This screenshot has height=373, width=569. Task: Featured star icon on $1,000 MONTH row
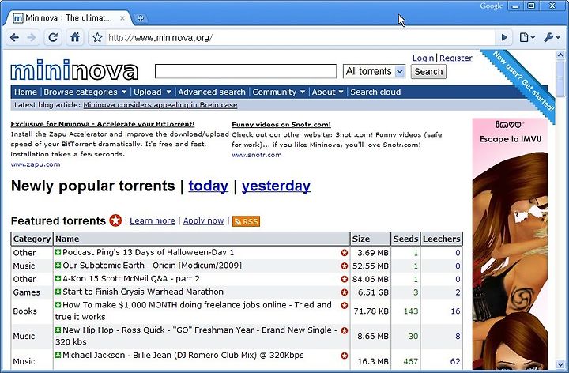(x=345, y=306)
